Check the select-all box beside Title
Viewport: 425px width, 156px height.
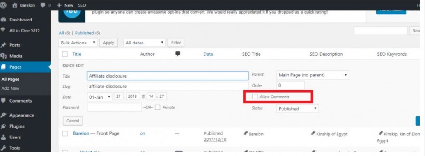(x=65, y=54)
